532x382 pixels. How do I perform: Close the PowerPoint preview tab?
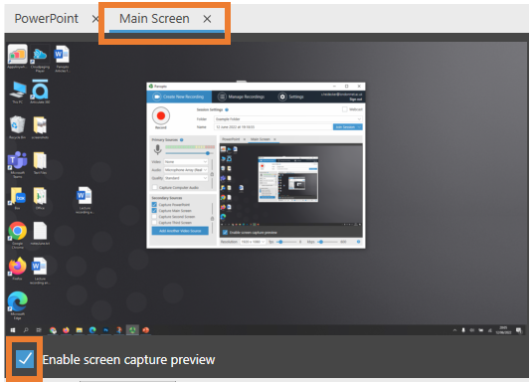click(96, 19)
